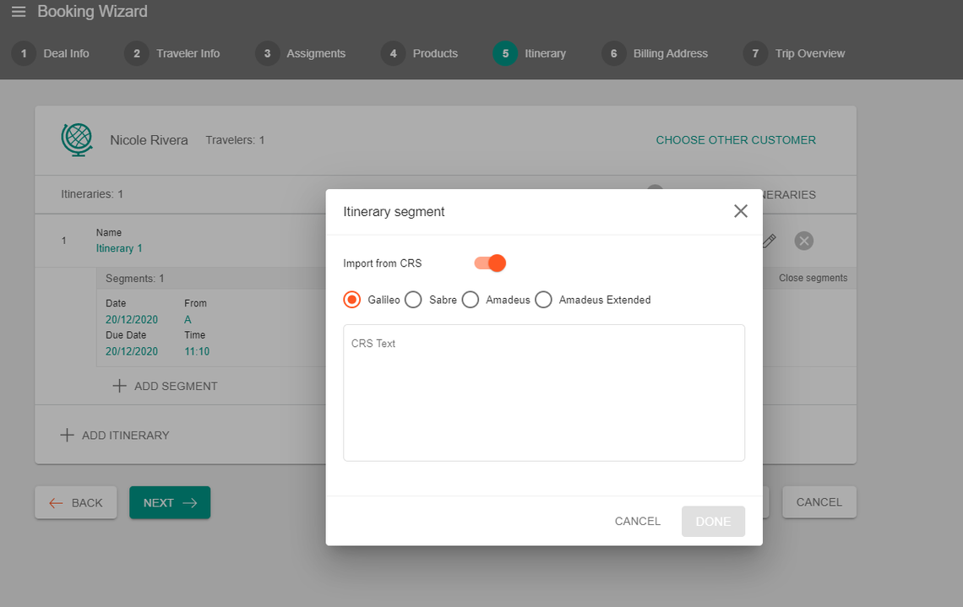Click Close segments to collapse the segment list
The image size is (963, 607).
[x=813, y=278]
